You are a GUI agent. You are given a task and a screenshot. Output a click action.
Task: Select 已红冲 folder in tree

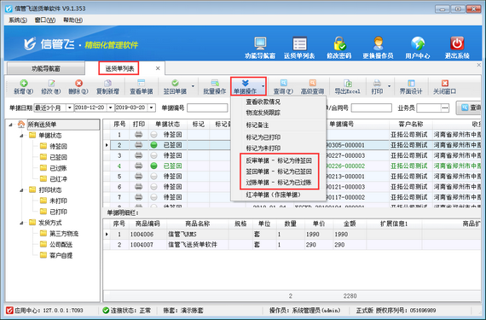[54, 179]
